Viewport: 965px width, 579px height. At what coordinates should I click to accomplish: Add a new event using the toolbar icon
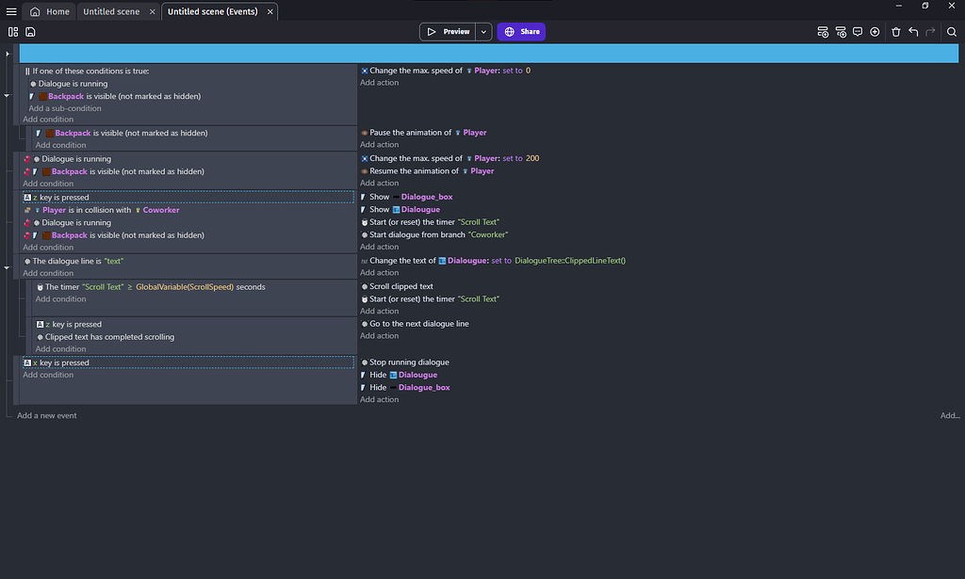(823, 31)
